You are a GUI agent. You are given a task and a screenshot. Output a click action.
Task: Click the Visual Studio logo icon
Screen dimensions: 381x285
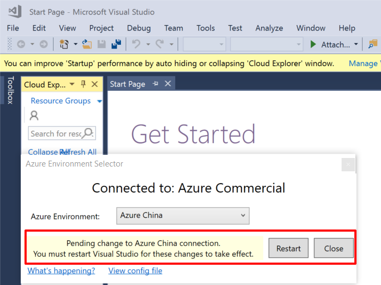(14, 11)
